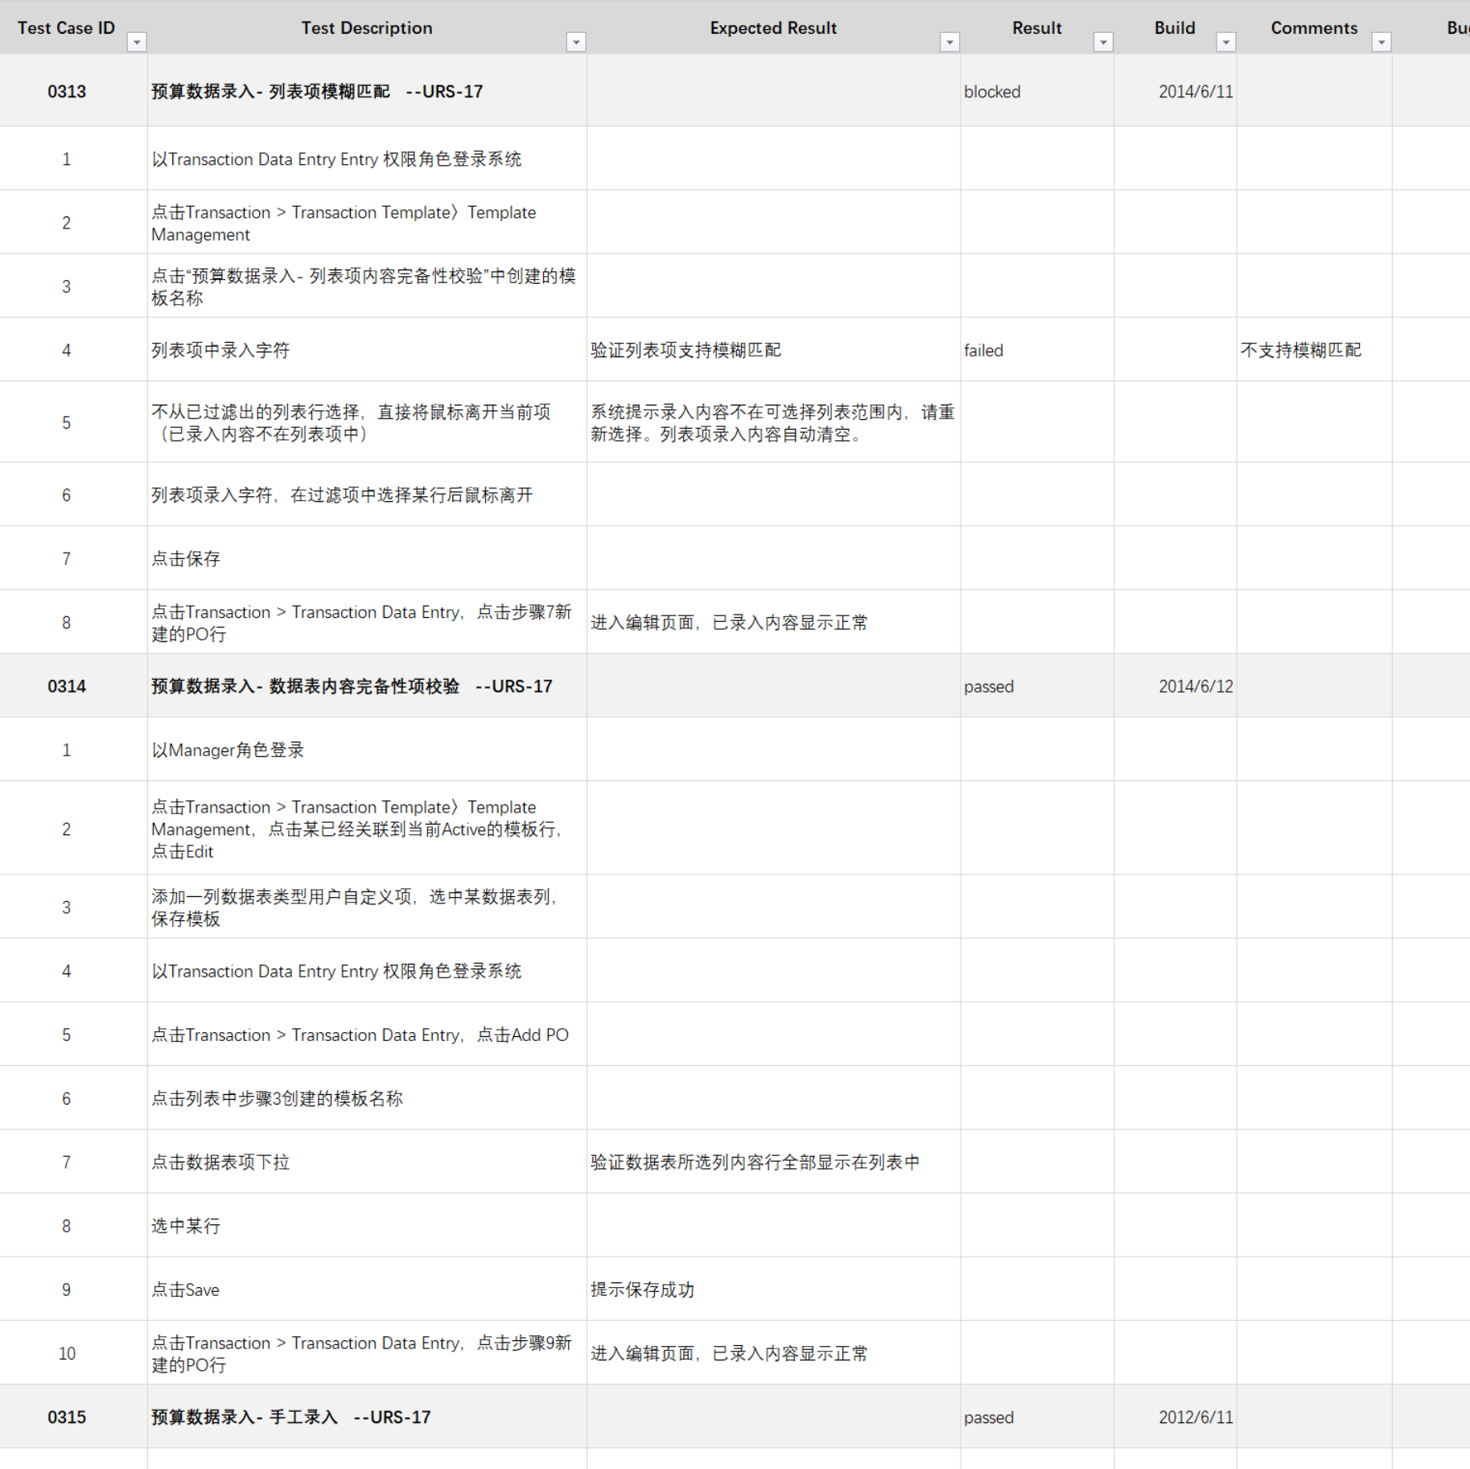Open the Expected Result filter dropdown

point(949,42)
